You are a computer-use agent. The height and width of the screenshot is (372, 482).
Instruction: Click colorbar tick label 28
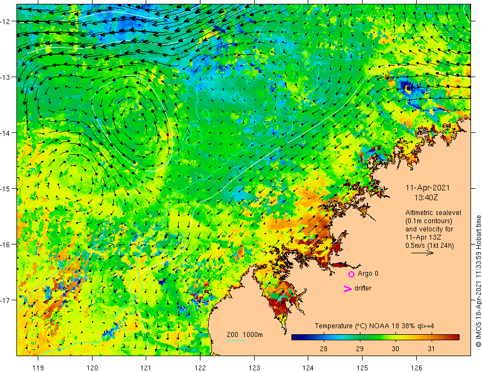tap(323, 348)
